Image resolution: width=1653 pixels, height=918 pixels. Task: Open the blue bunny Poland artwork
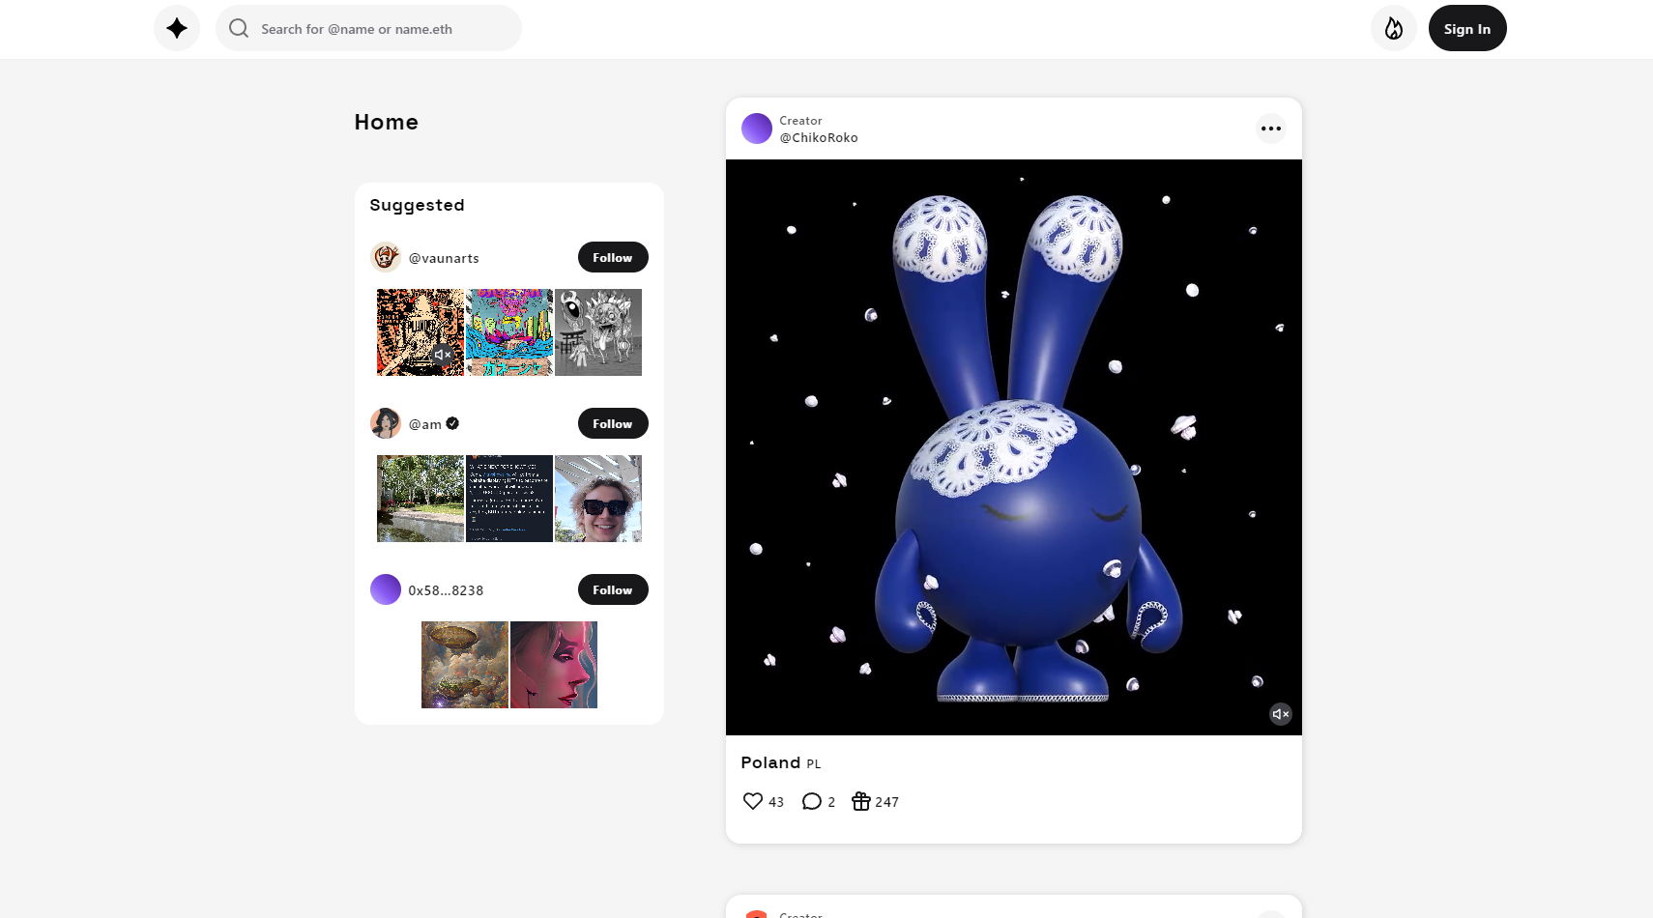click(x=1014, y=447)
